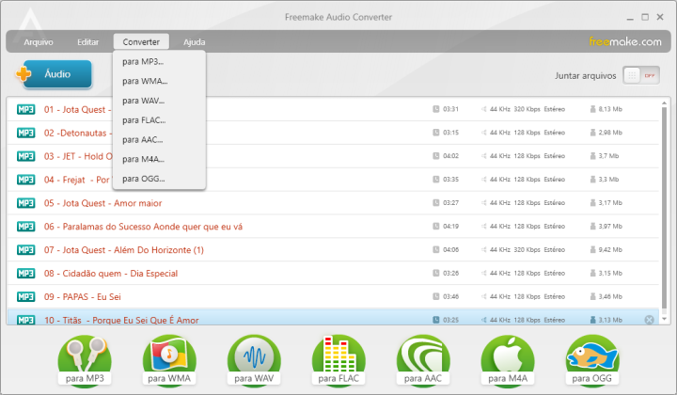This screenshot has width=677, height=395.
Task: Choose para MP3... from Converter menu
Action: (159, 61)
